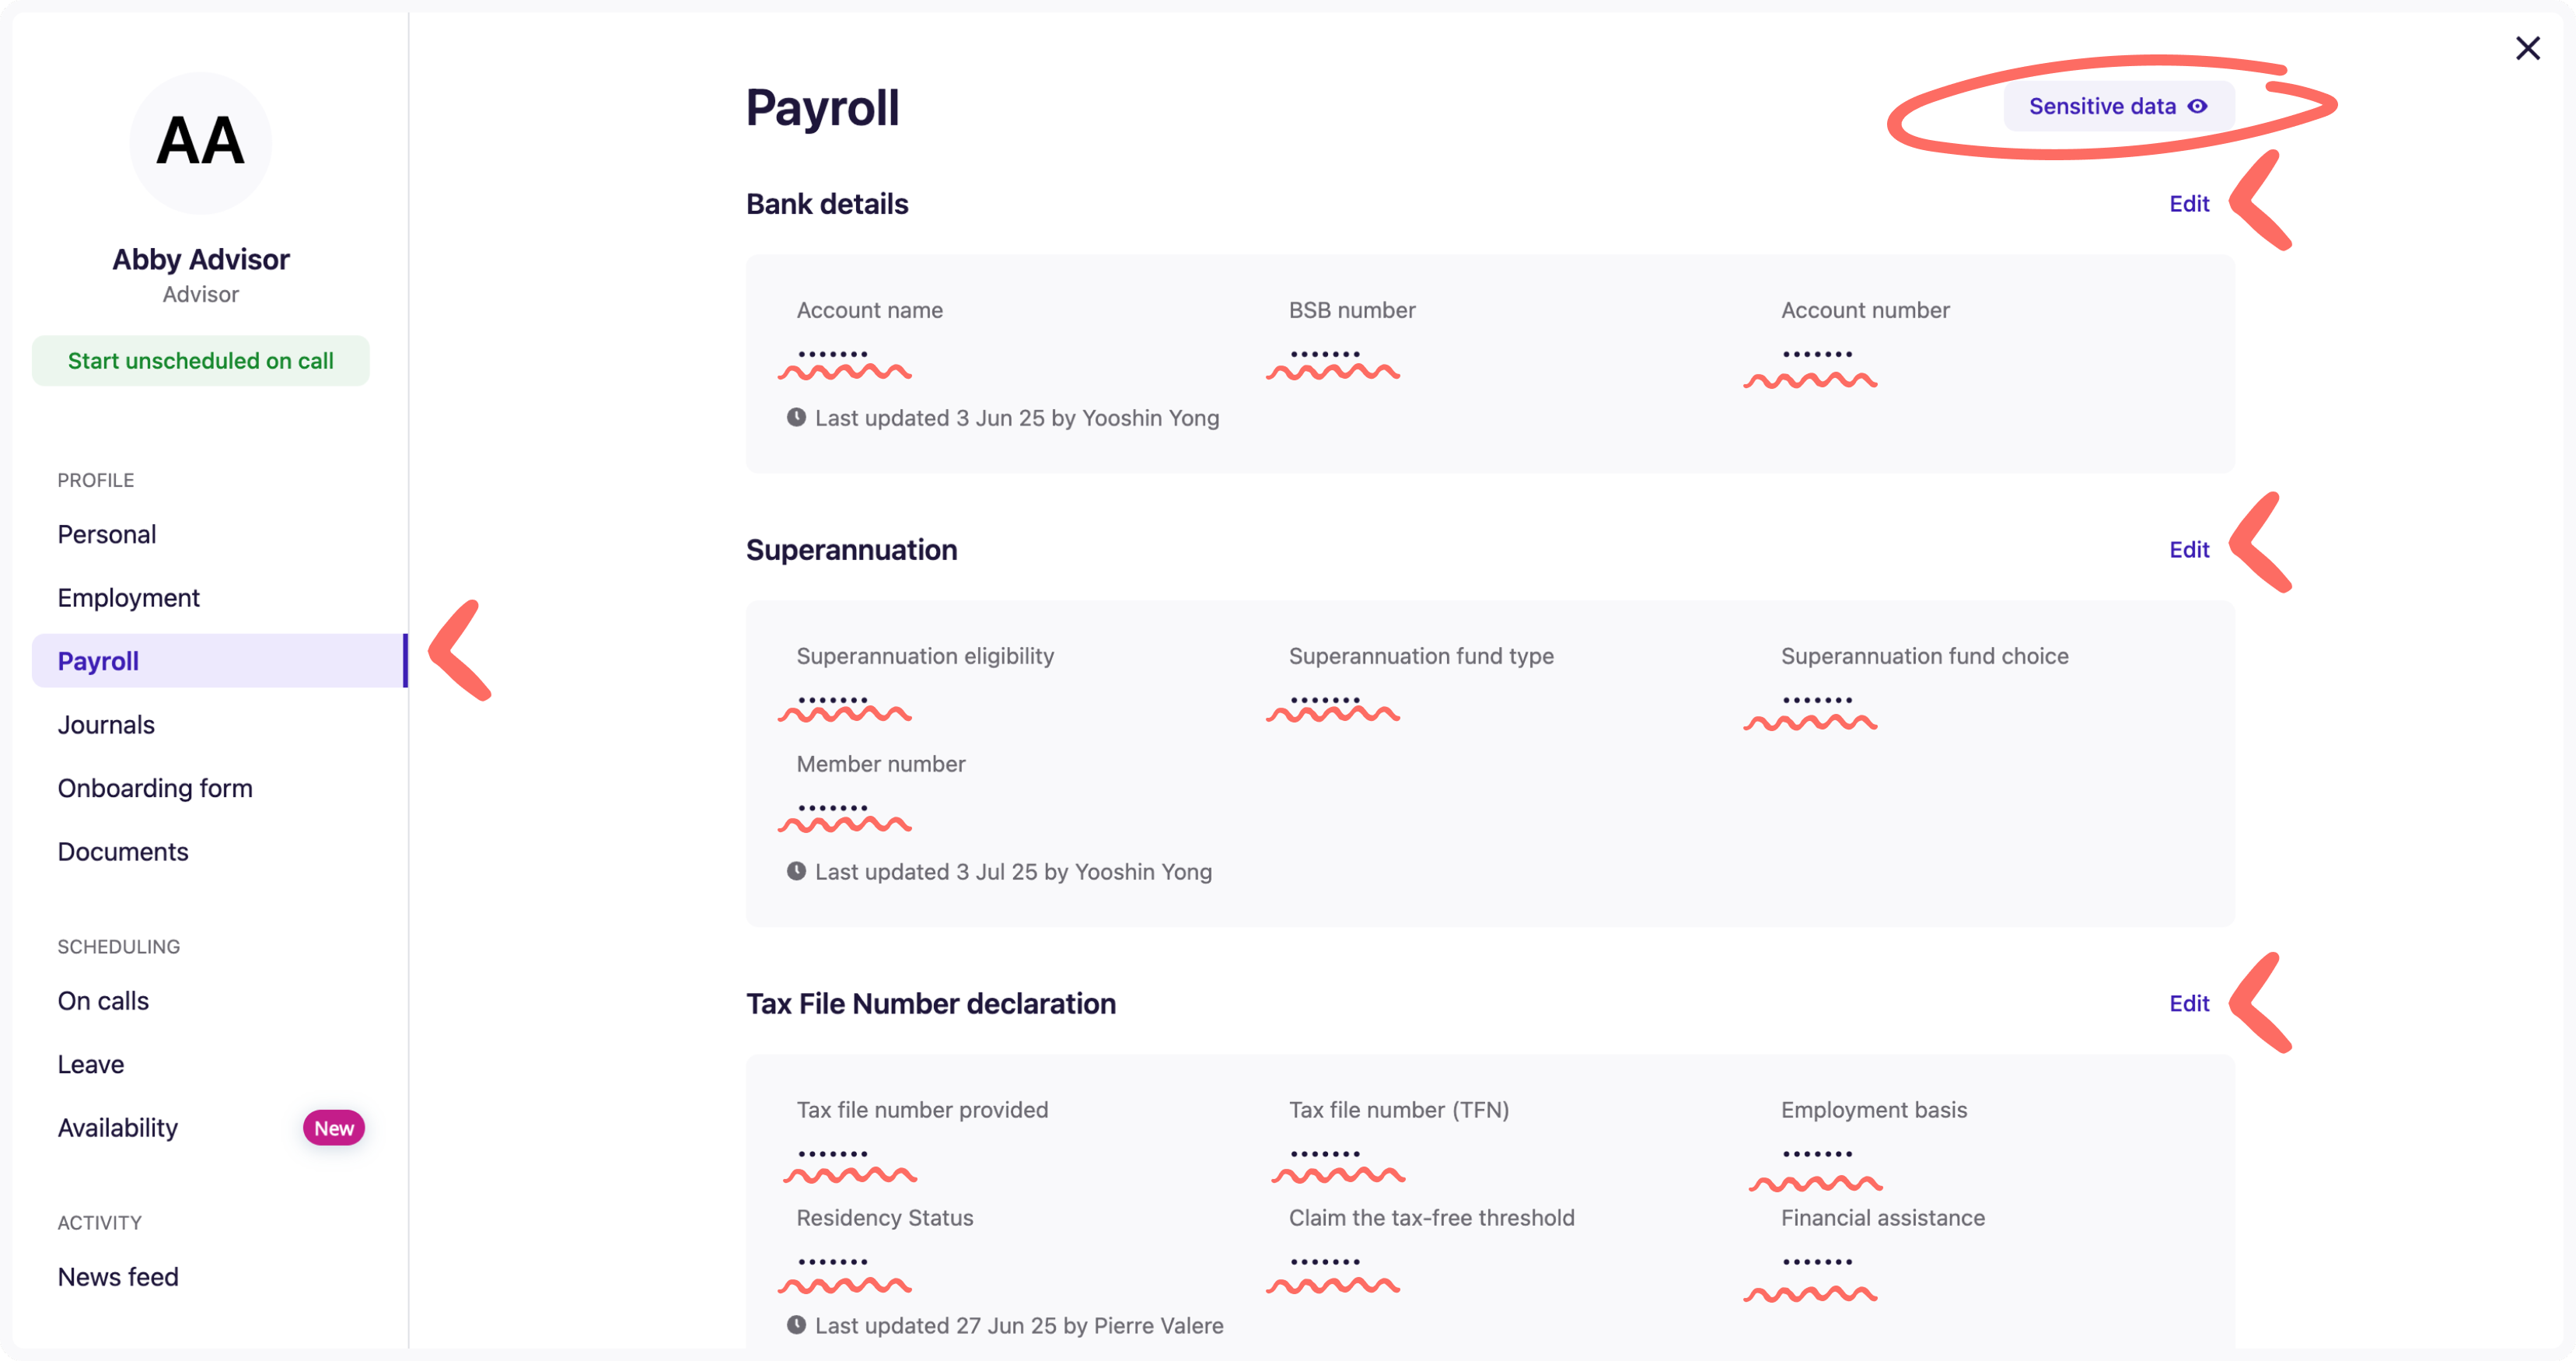Edit the Bank details section
Screen dimensions: 2576x1361
(2188, 204)
